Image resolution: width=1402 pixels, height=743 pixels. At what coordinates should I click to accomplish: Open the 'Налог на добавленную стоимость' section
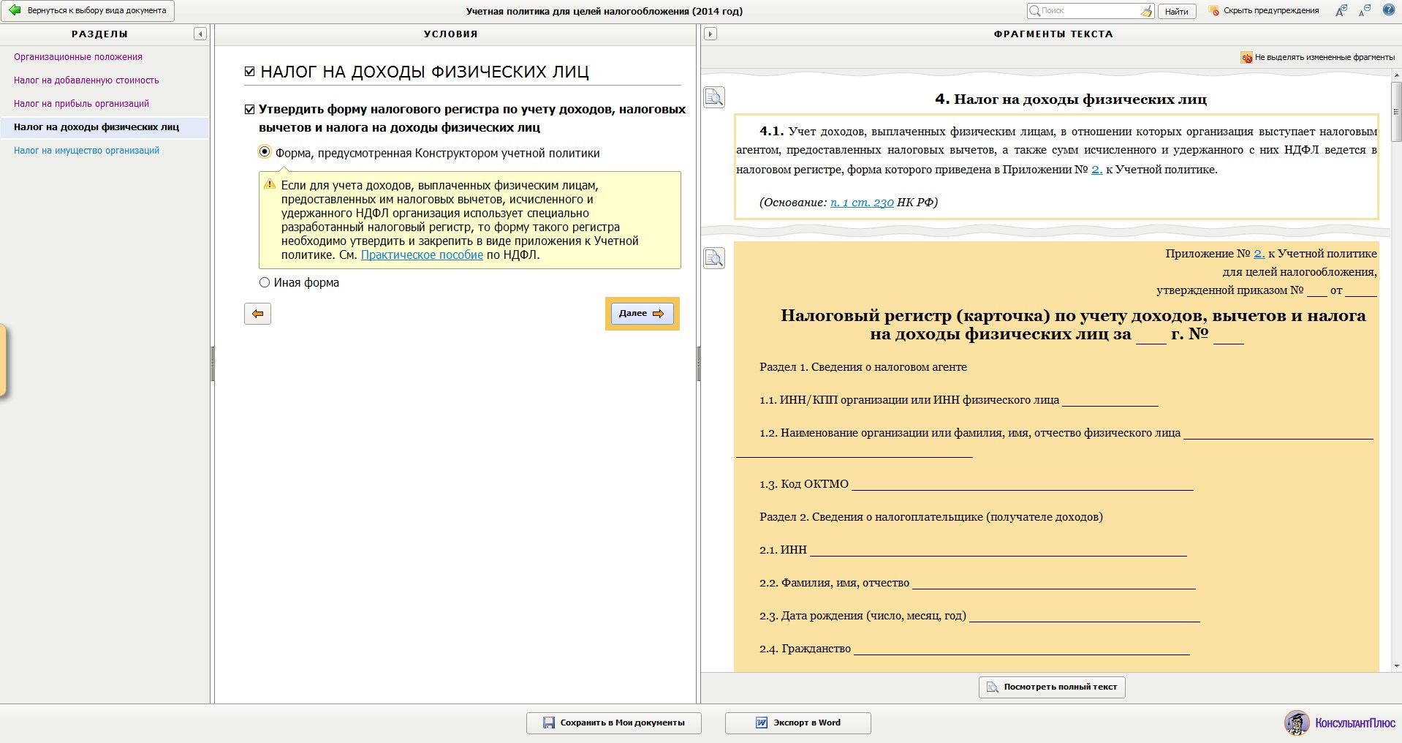86,80
